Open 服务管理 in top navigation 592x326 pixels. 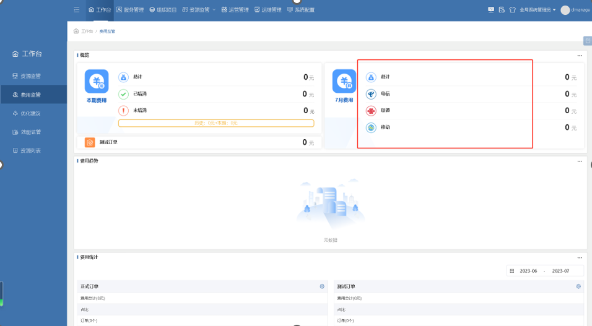click(x=130, y=10)
